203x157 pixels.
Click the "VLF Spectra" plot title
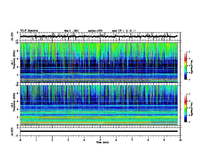tap(29, 31)
